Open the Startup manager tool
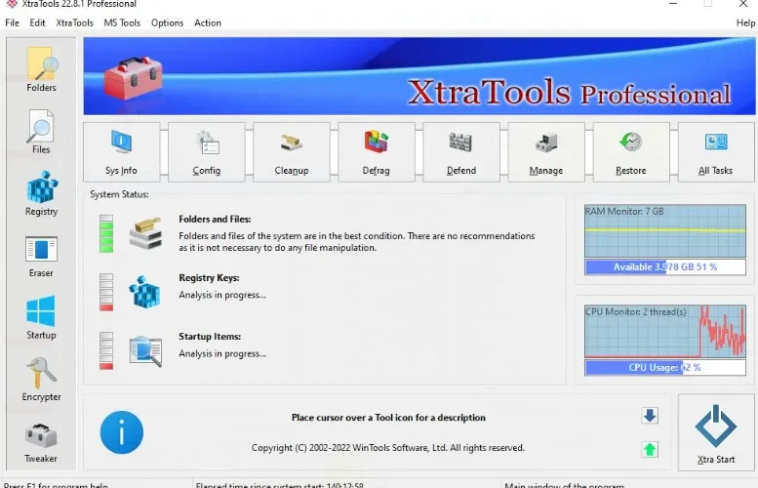This screenshot has width=758, height=488. 41,317
